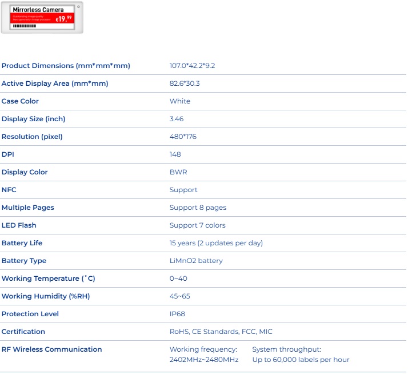Select the NFC row label
408x374 pixels.
[9, 190]
